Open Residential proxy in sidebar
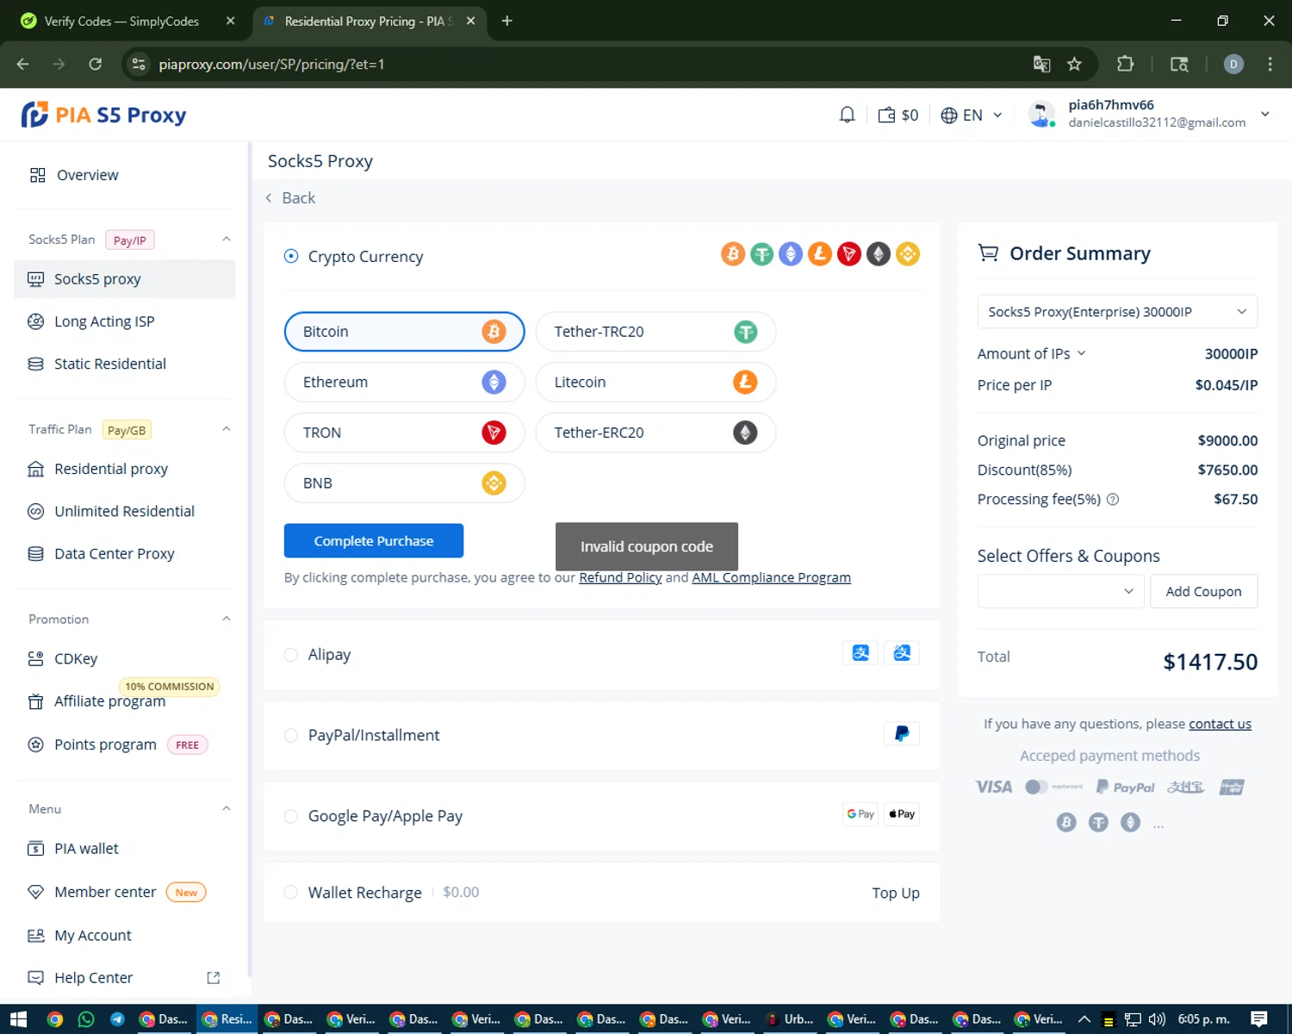 [x=111, y=469]
